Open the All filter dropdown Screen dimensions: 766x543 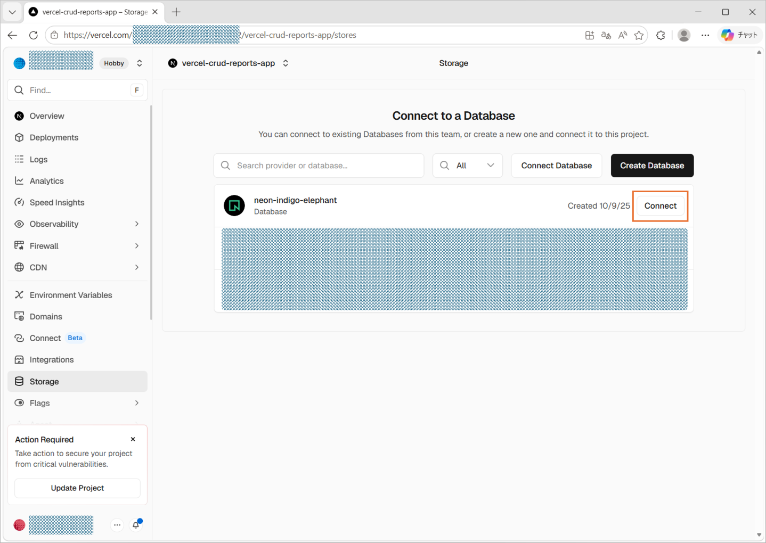pyautogui.click(x=468, y=166)
